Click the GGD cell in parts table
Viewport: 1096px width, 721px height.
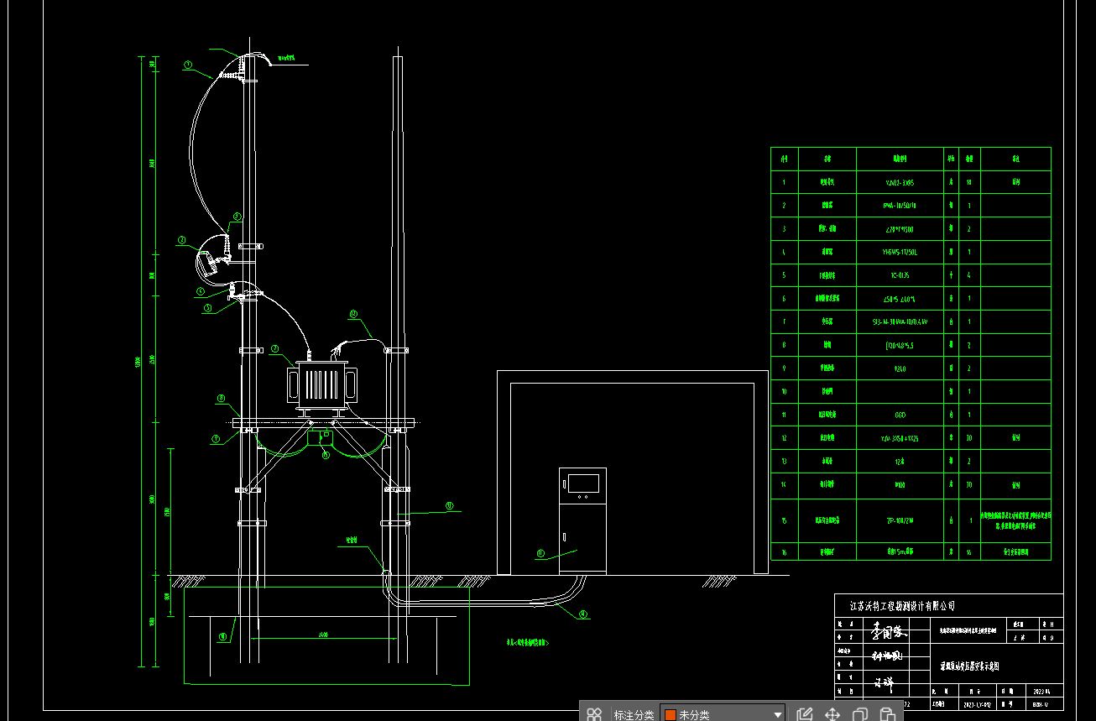[x=901, y=415]
